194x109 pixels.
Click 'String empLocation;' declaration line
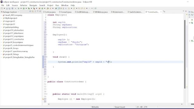tap(65, 27)
